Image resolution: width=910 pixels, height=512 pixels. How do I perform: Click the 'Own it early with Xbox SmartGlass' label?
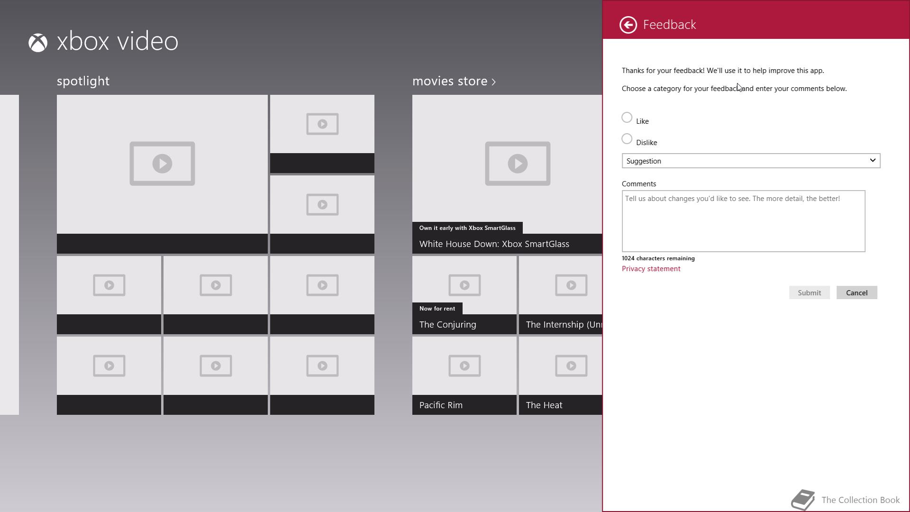467,228
